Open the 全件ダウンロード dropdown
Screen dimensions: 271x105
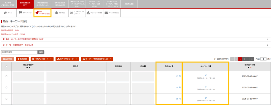[x=67, y=59]
